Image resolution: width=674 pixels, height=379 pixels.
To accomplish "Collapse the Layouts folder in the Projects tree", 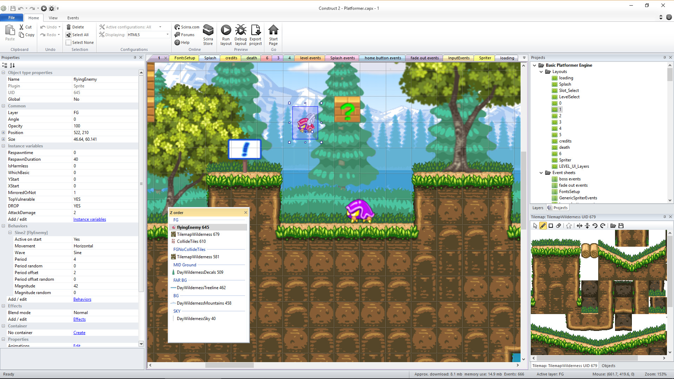I will 541,71.
